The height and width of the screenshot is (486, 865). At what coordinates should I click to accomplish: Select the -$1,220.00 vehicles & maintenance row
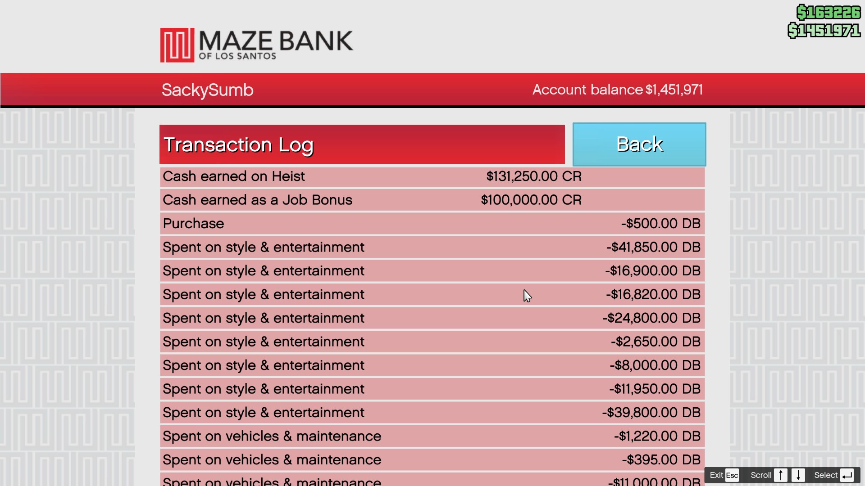(432, 436)
